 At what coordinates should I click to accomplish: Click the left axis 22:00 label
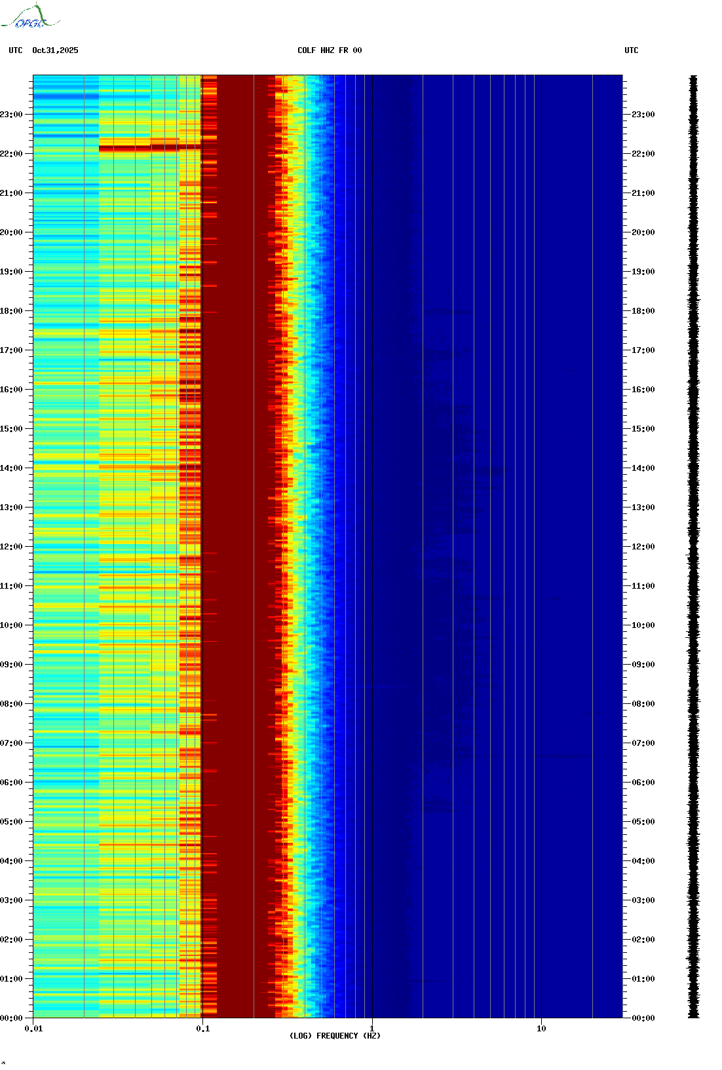point(11,154)
